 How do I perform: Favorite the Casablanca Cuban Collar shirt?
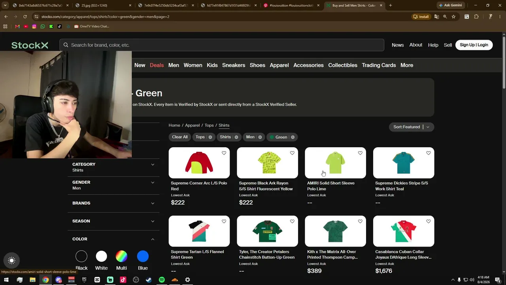pos(429,222)
